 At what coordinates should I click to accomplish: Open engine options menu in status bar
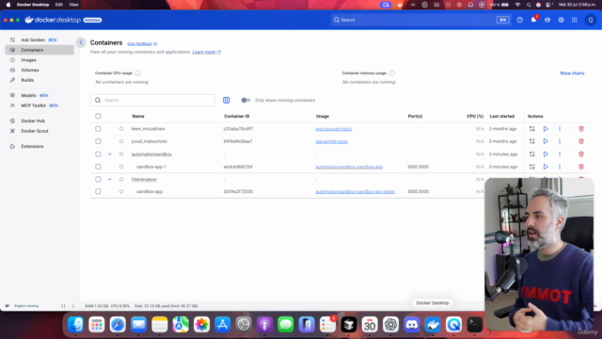point(73,306)
